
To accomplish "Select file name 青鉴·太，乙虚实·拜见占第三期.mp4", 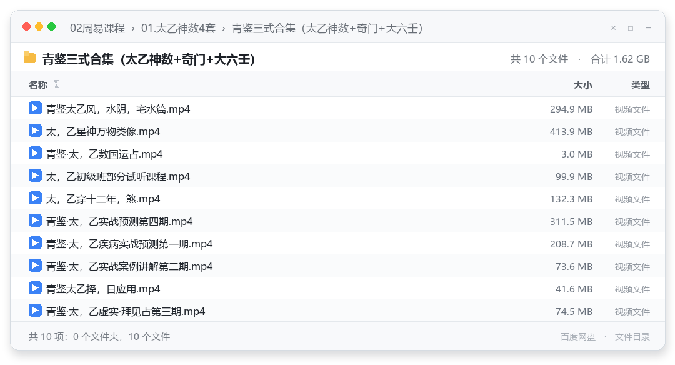I will pos(126,312).
